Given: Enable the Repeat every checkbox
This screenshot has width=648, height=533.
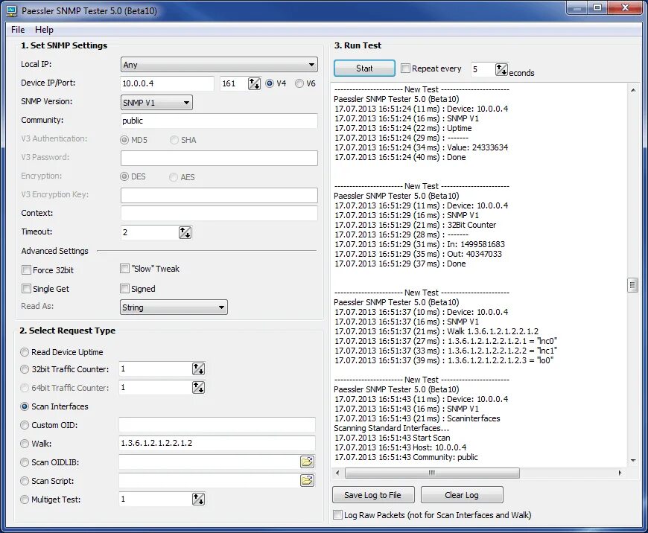Looking at the screenshot, I should 405,68.
